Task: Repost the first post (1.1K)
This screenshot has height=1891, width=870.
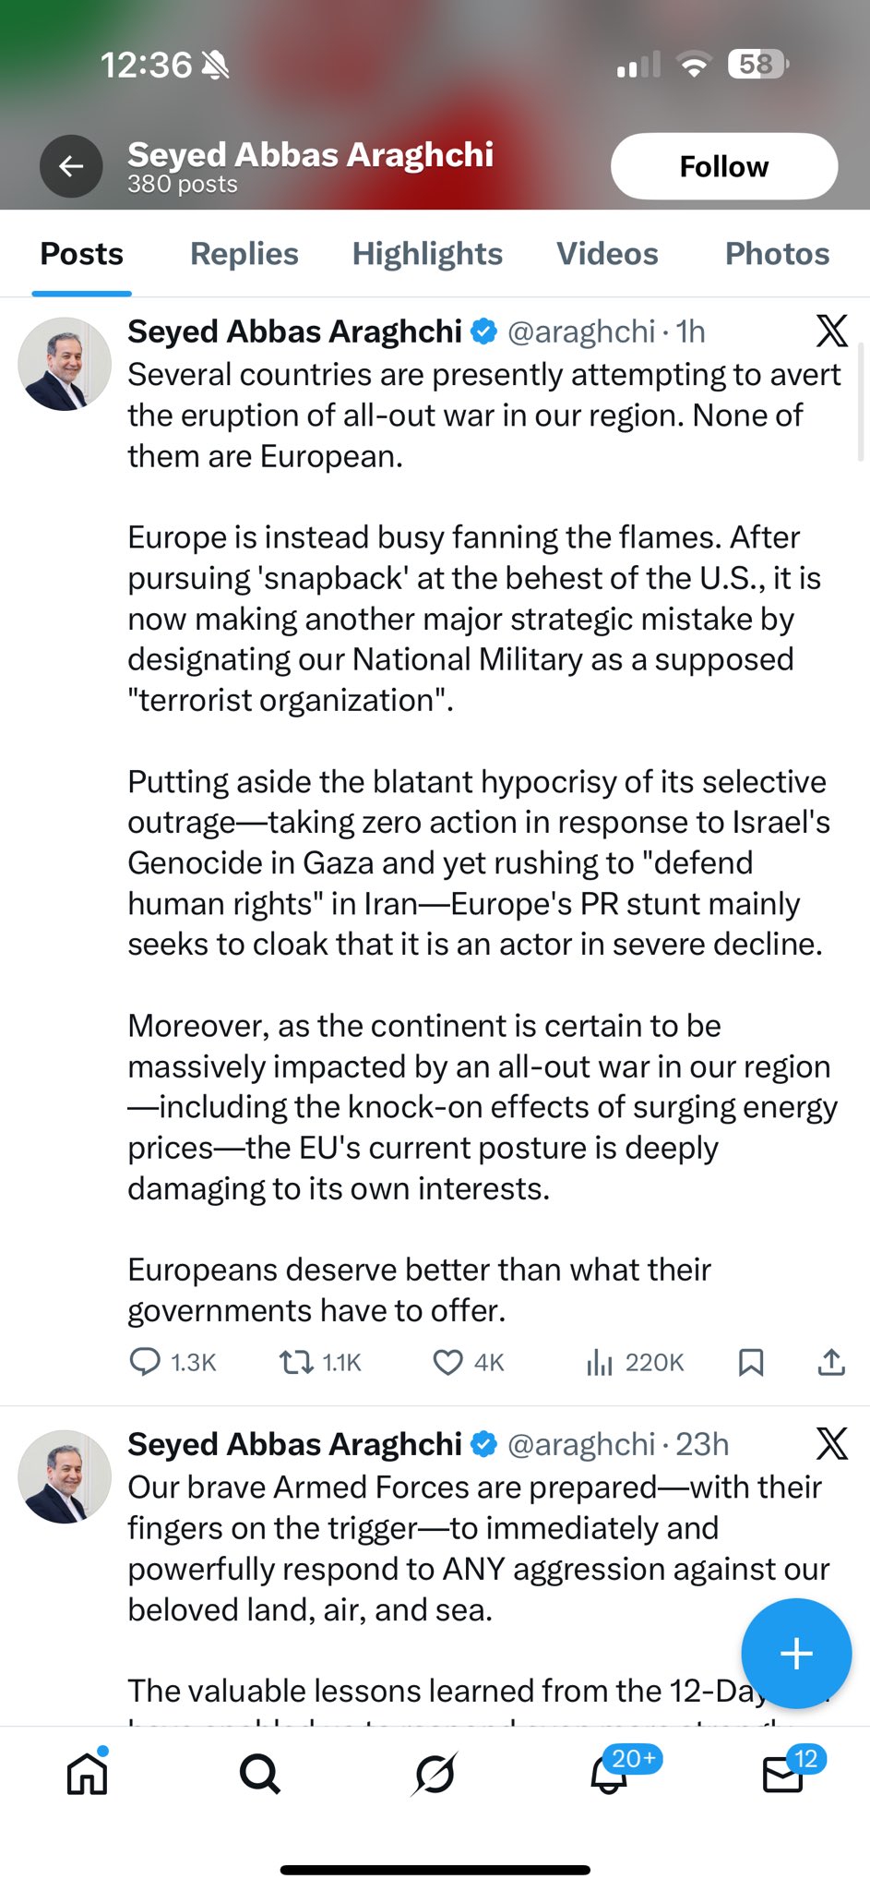Action: (x=296, y=1362)
